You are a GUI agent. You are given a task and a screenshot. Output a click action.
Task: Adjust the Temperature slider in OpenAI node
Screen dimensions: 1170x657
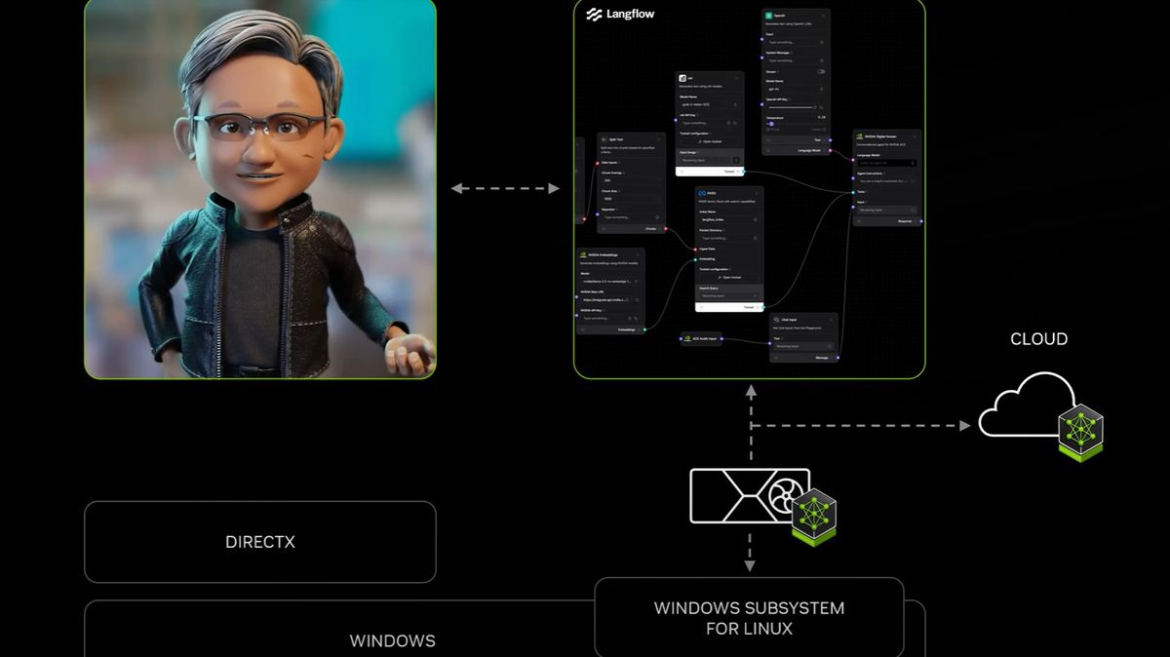(x=796, y=124)
